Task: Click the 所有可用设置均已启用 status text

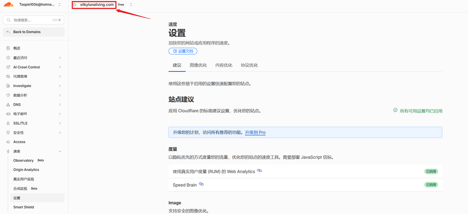Action: pyautogui.click(x=421, y=111)
